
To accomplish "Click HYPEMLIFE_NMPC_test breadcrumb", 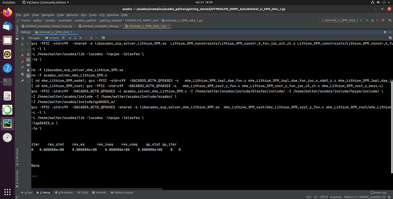I will click(x=142, y=20).
